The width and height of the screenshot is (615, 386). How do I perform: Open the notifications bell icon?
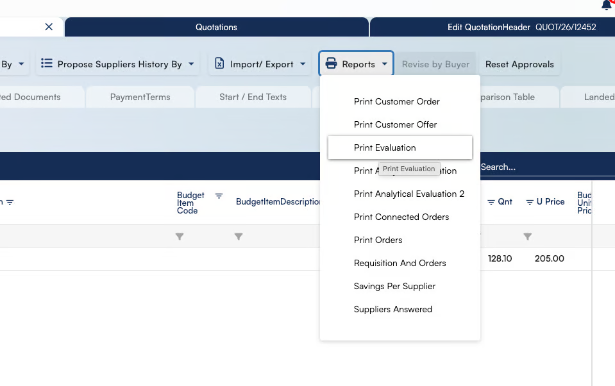coord(606,5)
